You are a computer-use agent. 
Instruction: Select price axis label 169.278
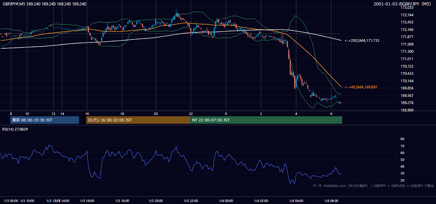tap(406, 103)
